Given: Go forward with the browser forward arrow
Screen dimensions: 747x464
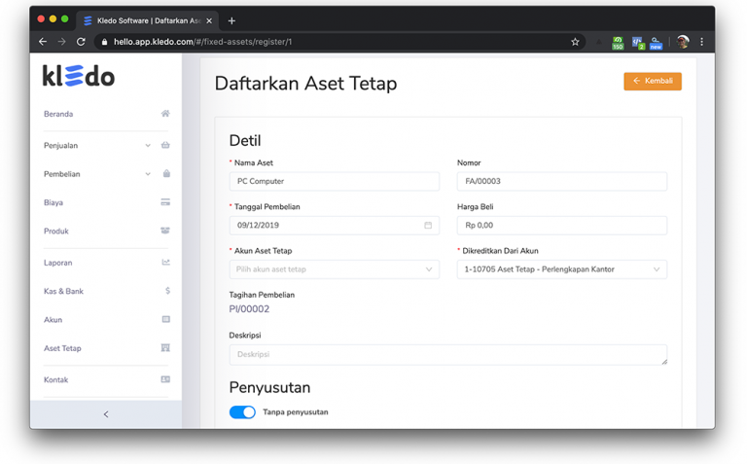Looking at the screenshot, I should [x=62, y=42].
